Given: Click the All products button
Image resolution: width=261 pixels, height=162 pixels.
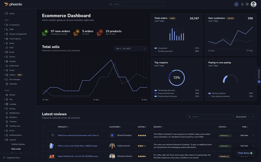Looking at the screenshot, I should coord(241,117).
